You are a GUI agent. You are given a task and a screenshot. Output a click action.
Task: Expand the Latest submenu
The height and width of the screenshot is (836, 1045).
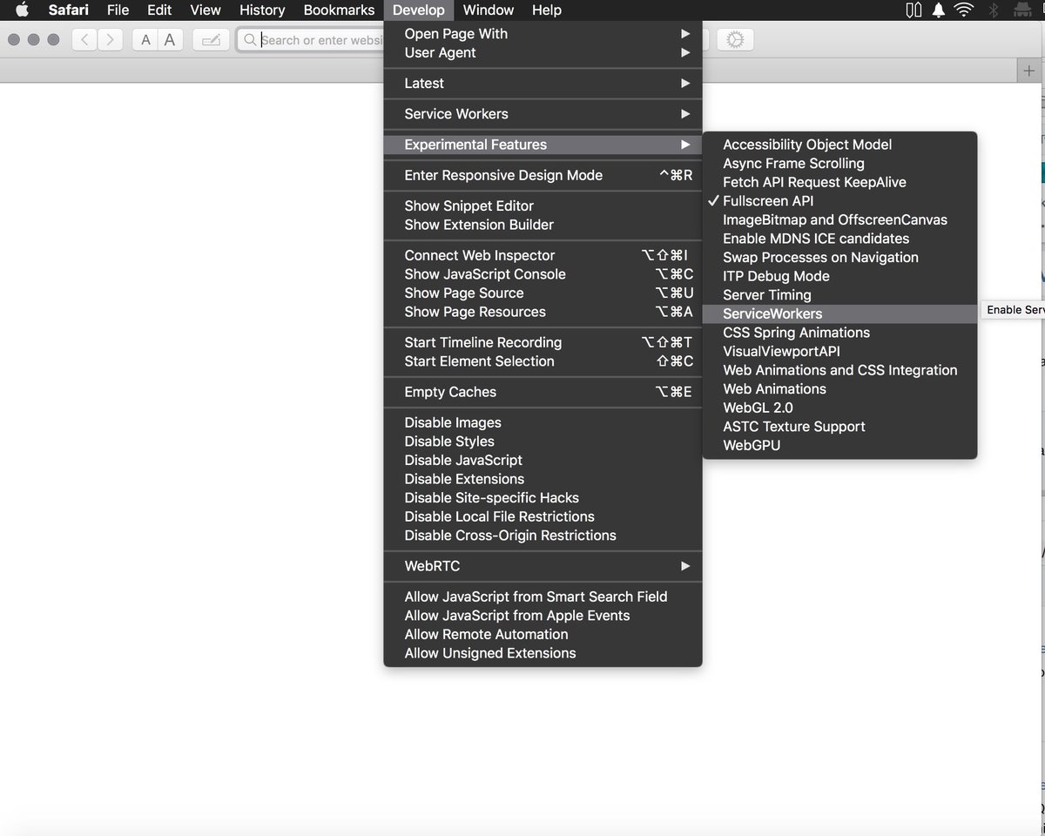(x=543, y=84)
